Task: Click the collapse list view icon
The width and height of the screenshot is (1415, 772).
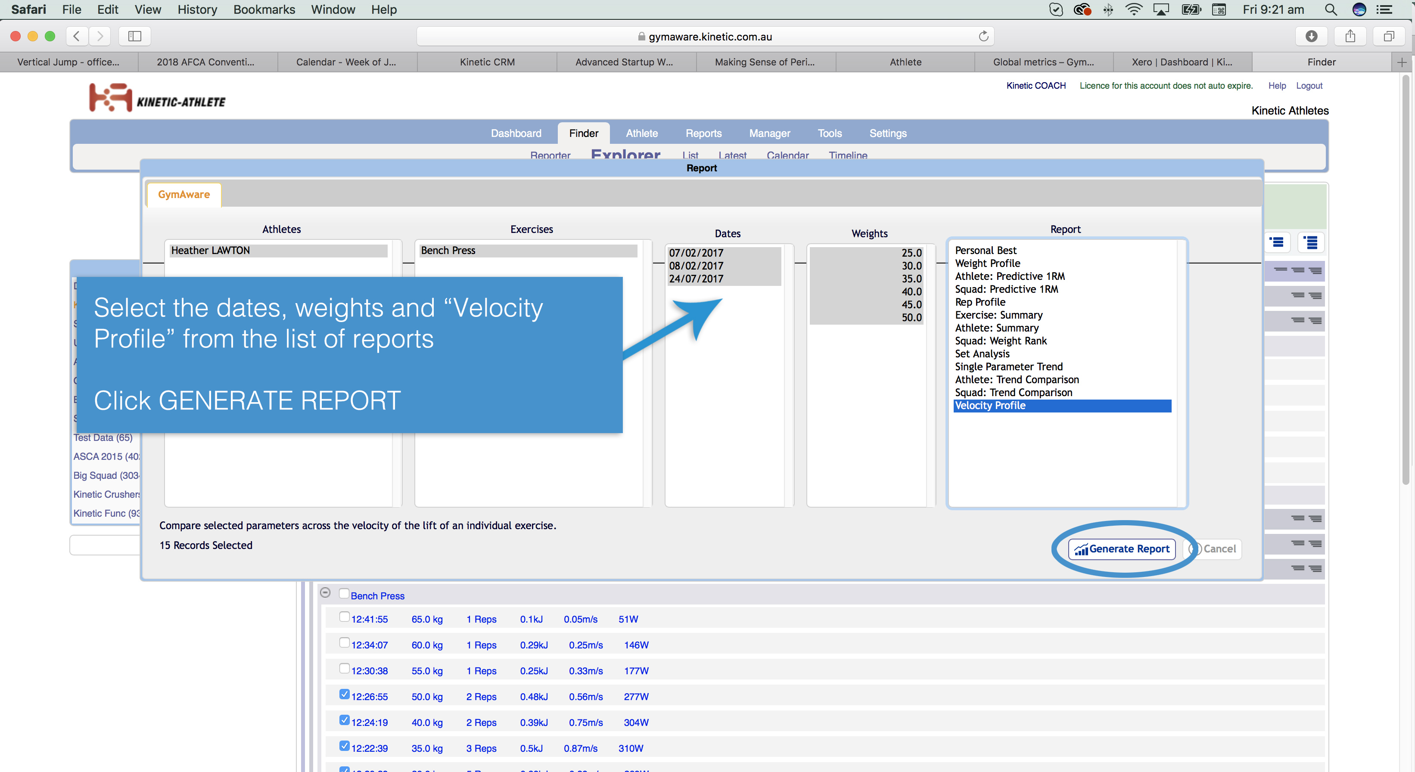Action: tap(1277, 242)
